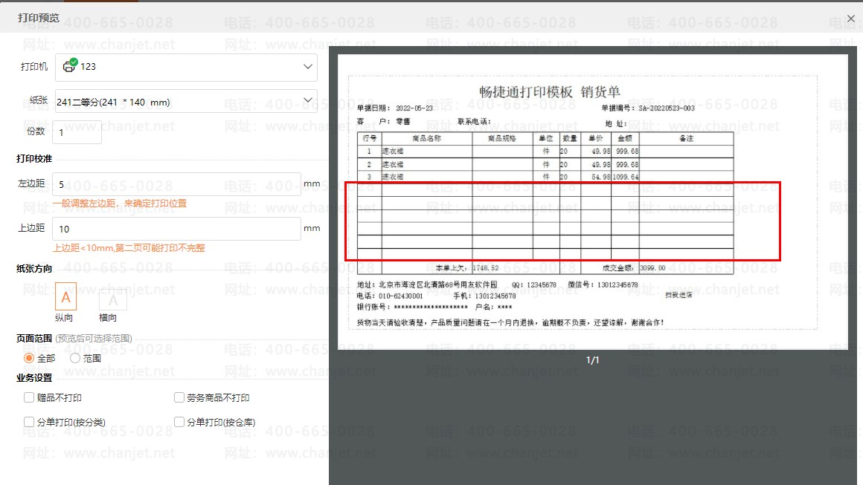Click the 成交金额 value 3099.00
Image resolution: width=863 pixels, height=485 pixels.
click(x=652, y=268)
